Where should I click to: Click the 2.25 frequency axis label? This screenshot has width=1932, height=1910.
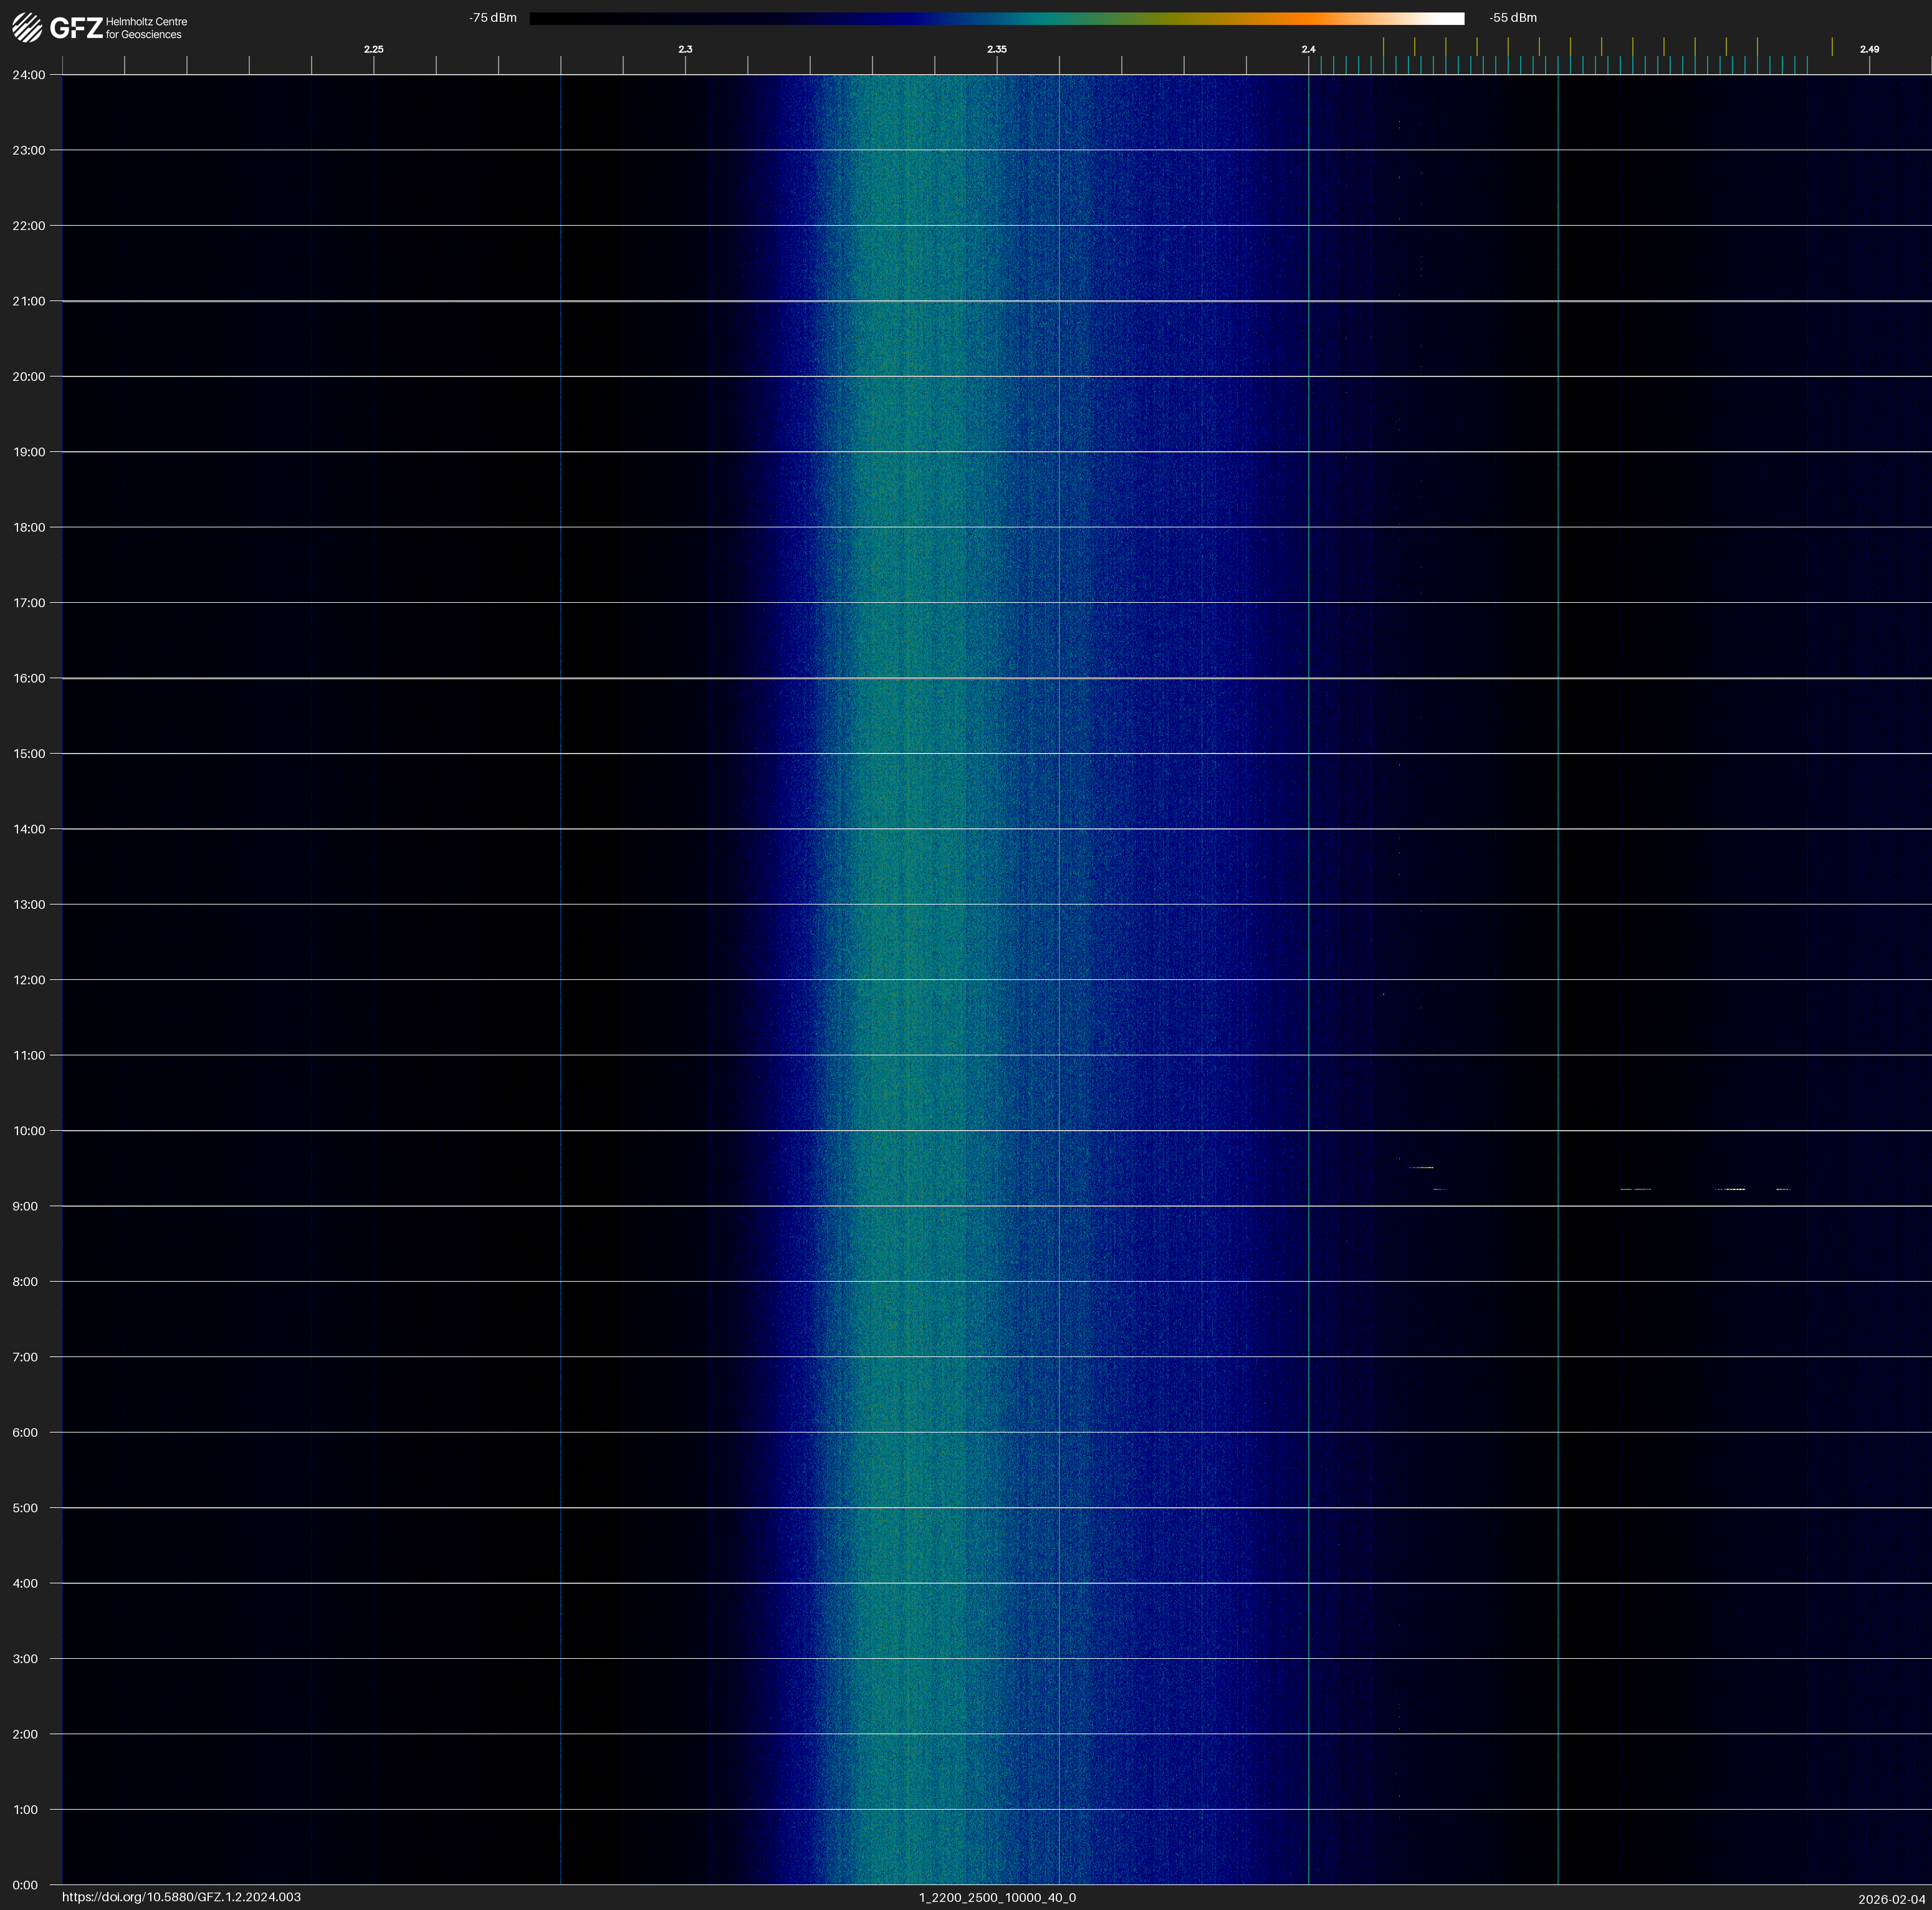[x=373, y=49]
